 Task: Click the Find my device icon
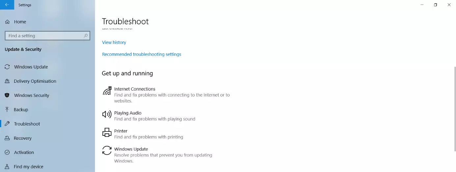coord(7,167)
